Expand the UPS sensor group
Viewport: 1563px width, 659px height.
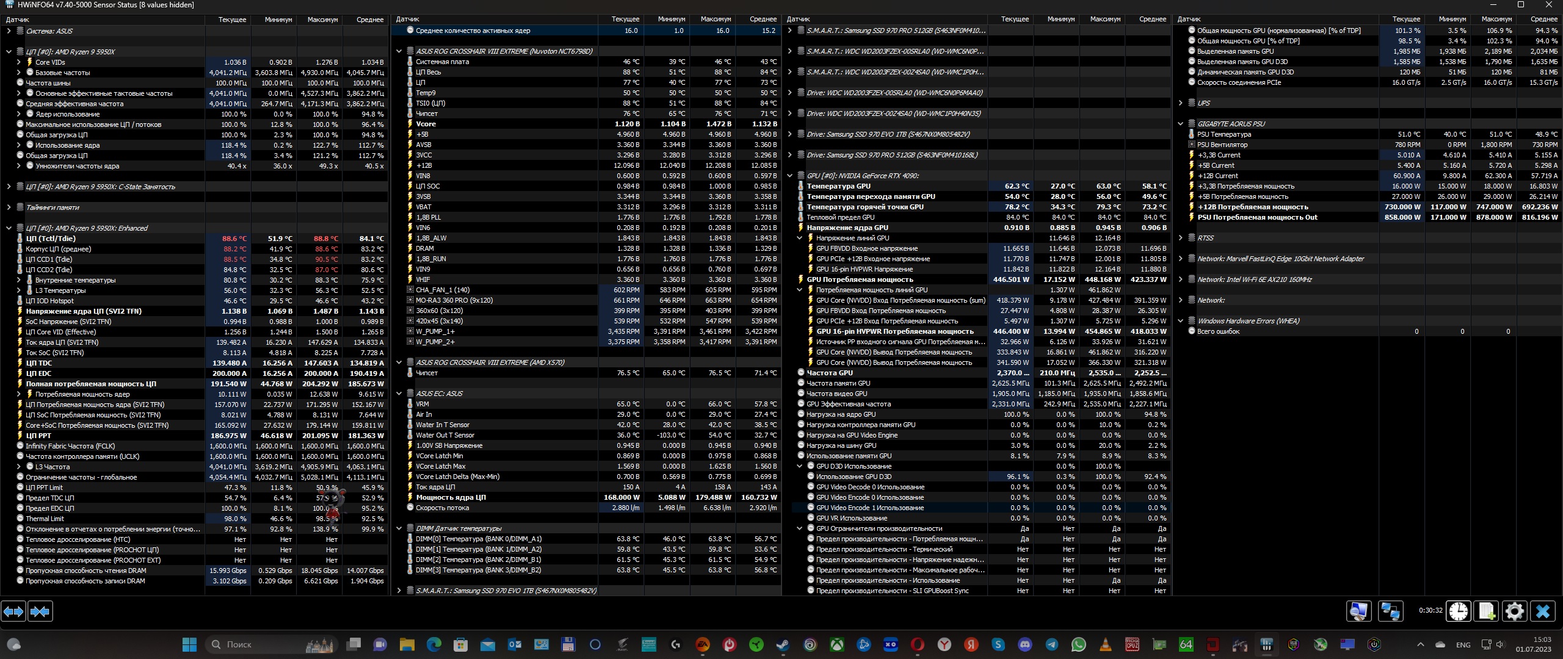(1180, 103)
